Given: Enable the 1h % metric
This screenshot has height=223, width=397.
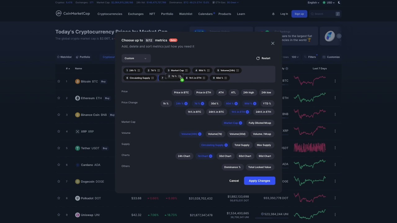Looking at the screenshot, I should (166, 103).
